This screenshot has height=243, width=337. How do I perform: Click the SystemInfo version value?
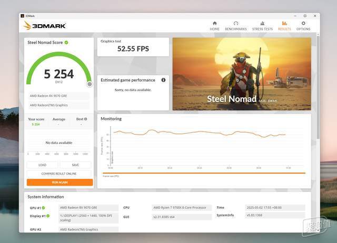pyautogui.click(x=275, y=215)
